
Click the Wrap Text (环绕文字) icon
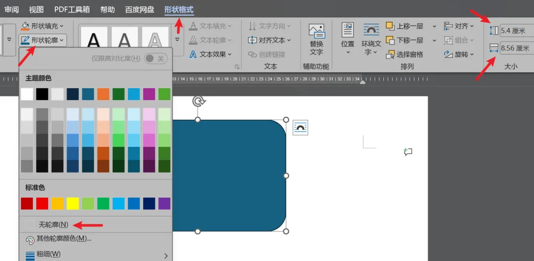371,31
